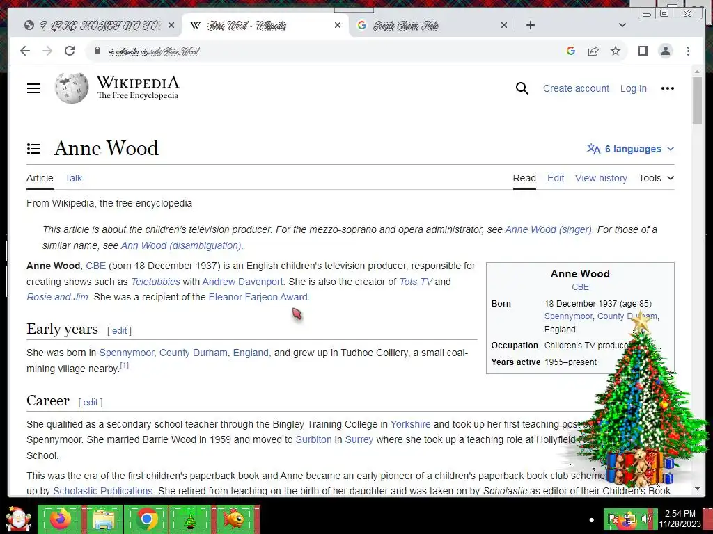Open Scholastic Publications link

coord(103,491)
